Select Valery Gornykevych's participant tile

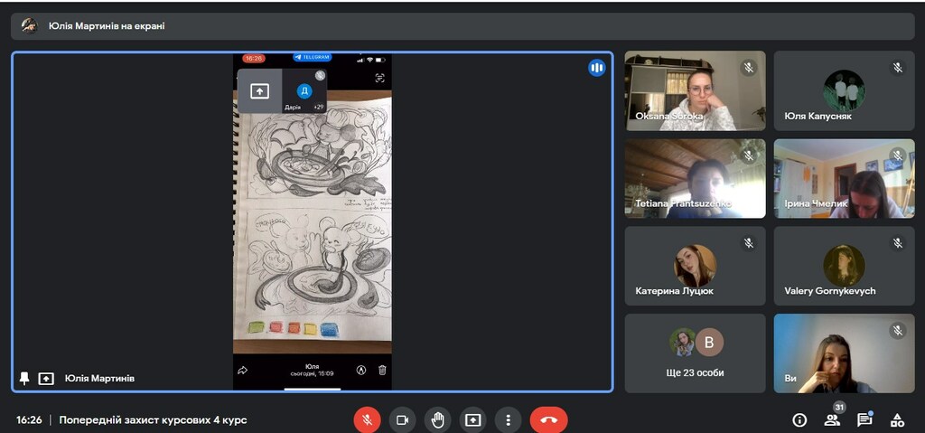845,266
